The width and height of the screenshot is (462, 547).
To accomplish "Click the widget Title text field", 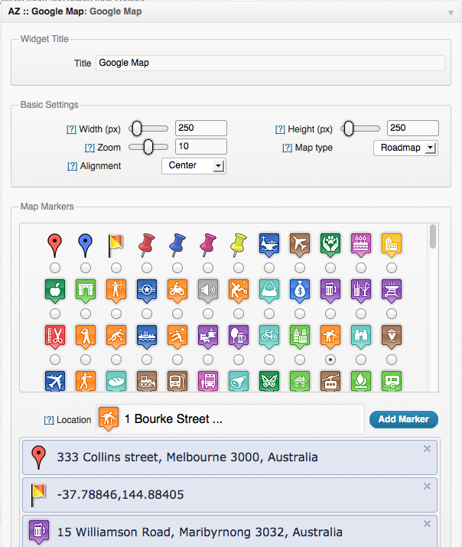I will pos(270,63).
